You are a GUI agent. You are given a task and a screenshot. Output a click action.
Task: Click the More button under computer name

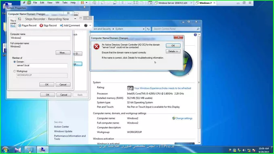click(x=63, y=53)
